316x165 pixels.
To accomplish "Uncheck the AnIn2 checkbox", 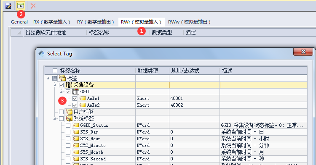I will 75,105.
